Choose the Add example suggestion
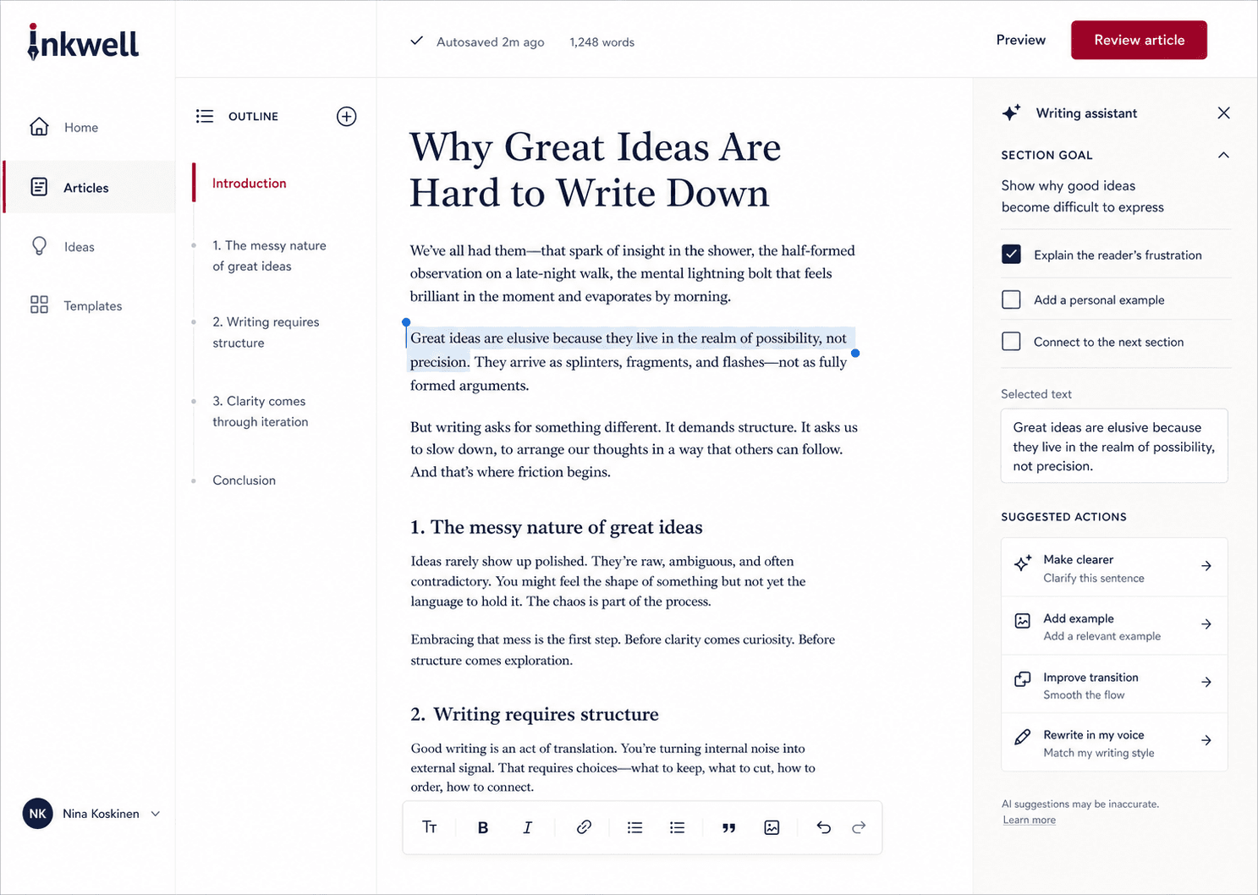Screen dimensions: 1258x895 click(1114, 626)
